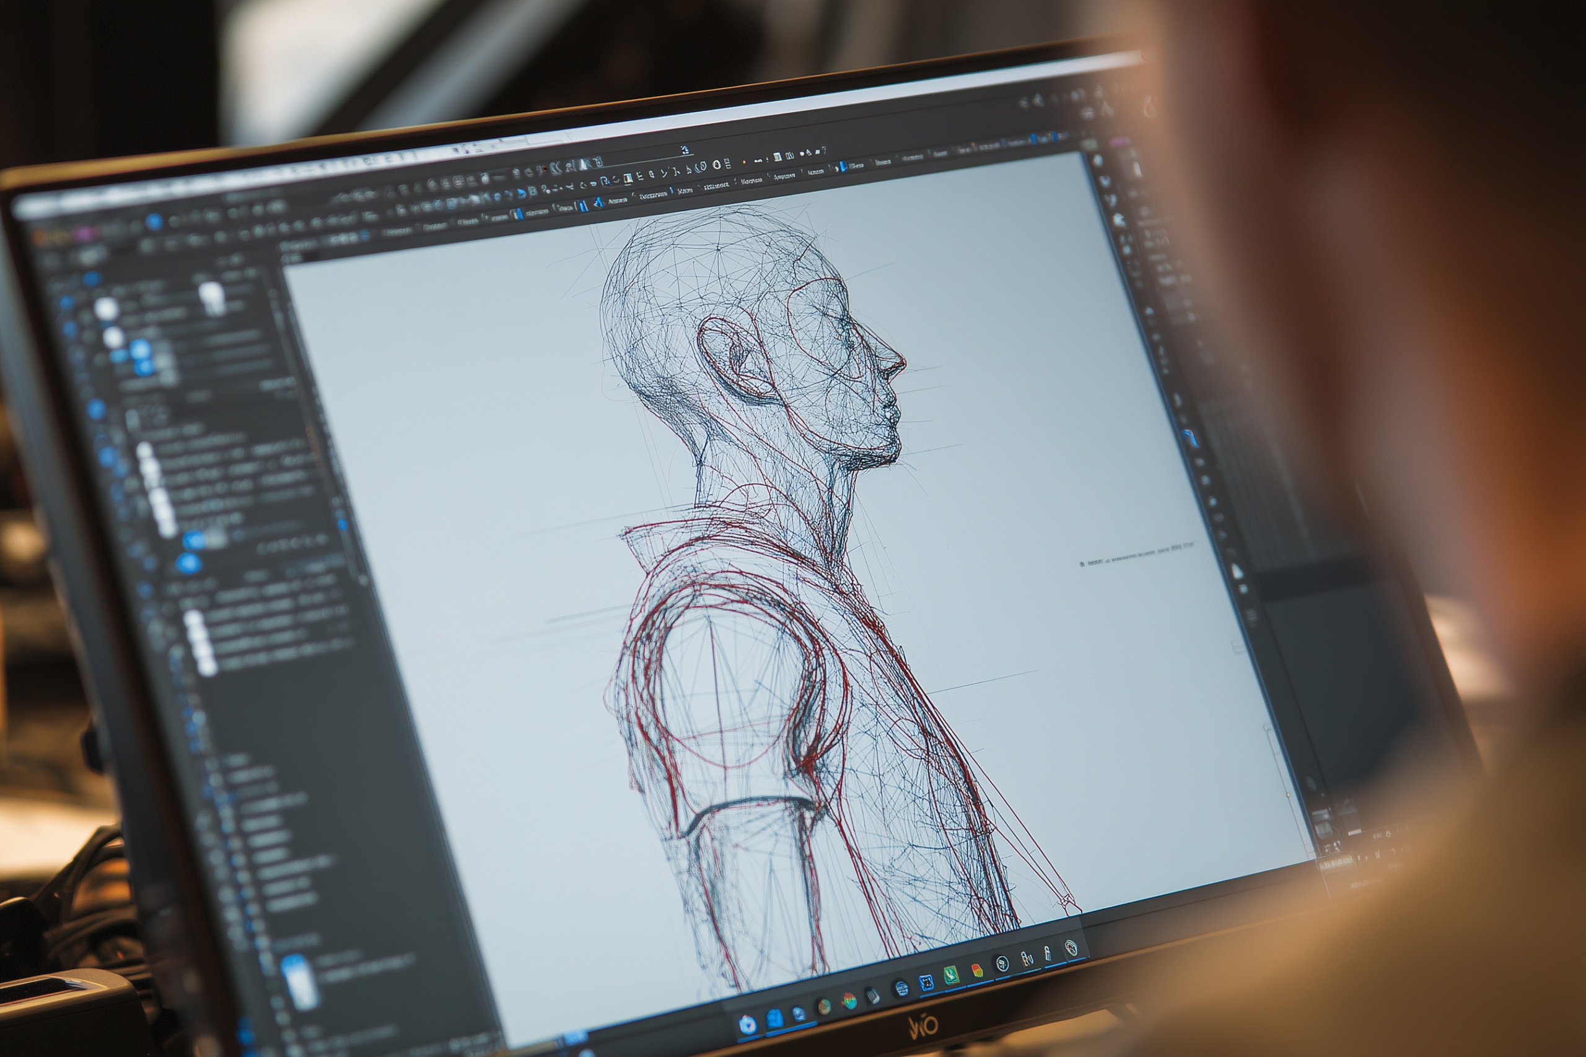Image resolution: width=1586 pixels, height=1057 pixels.
Task: Open the blue cat-face app in taskbar
Action: (x=927, y=983)
